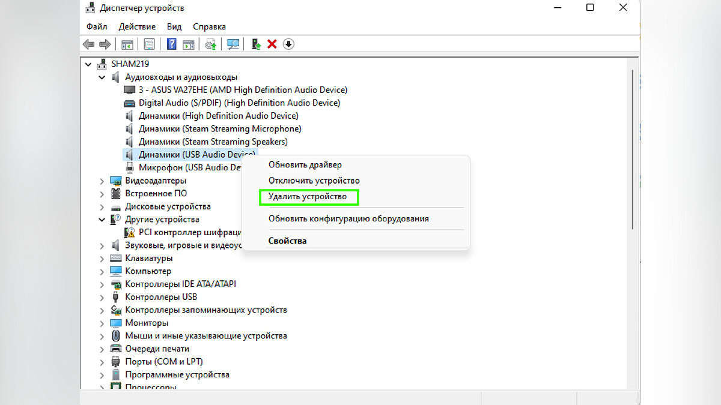Click the Update driver gear icon
Image resolution: width=721 pixels, height=405 pixels.
click(211, 44)
